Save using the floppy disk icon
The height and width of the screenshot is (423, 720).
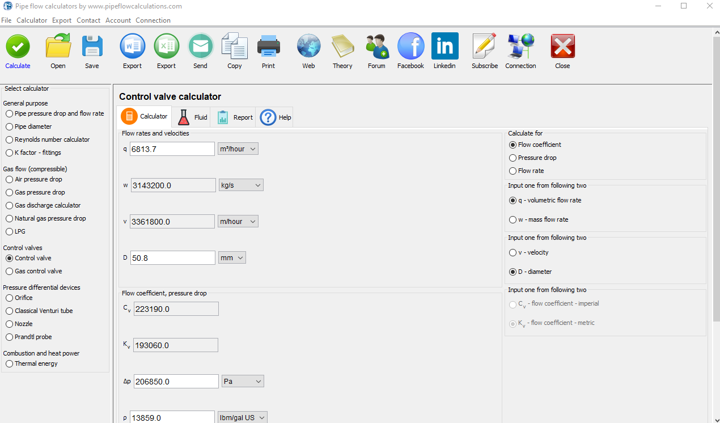92,46
